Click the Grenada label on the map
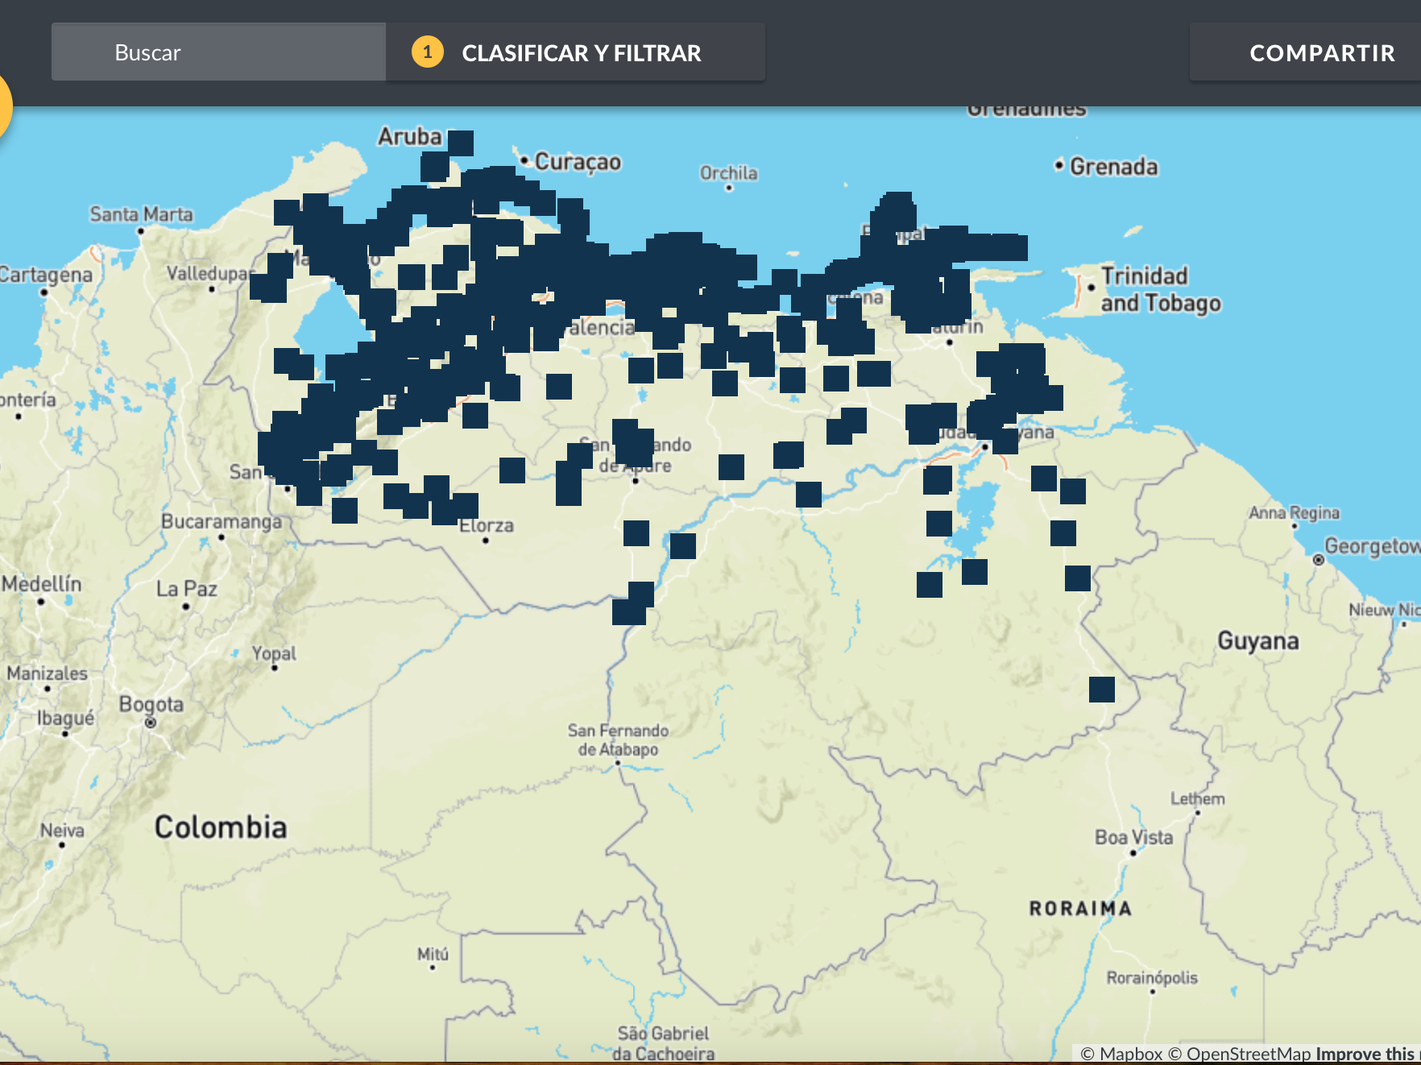This screenshot has width=1421, height=1065. (x=1113, y=167)
